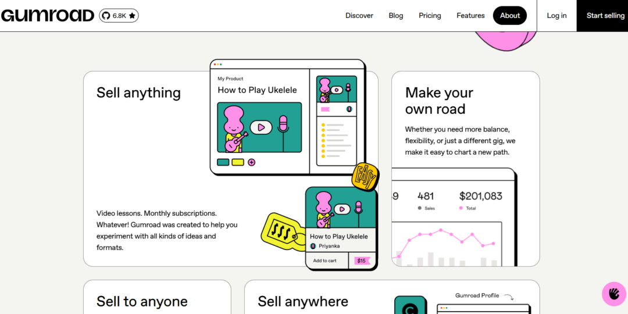Click the play button in product card image
This screenshot has height=314, width=628.
coord(342,209)
